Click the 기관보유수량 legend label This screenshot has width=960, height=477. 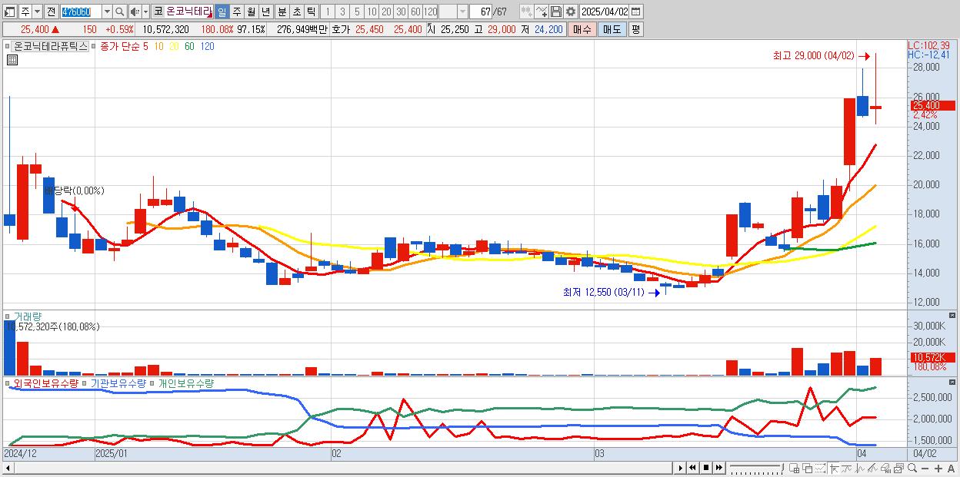[118, 383]
